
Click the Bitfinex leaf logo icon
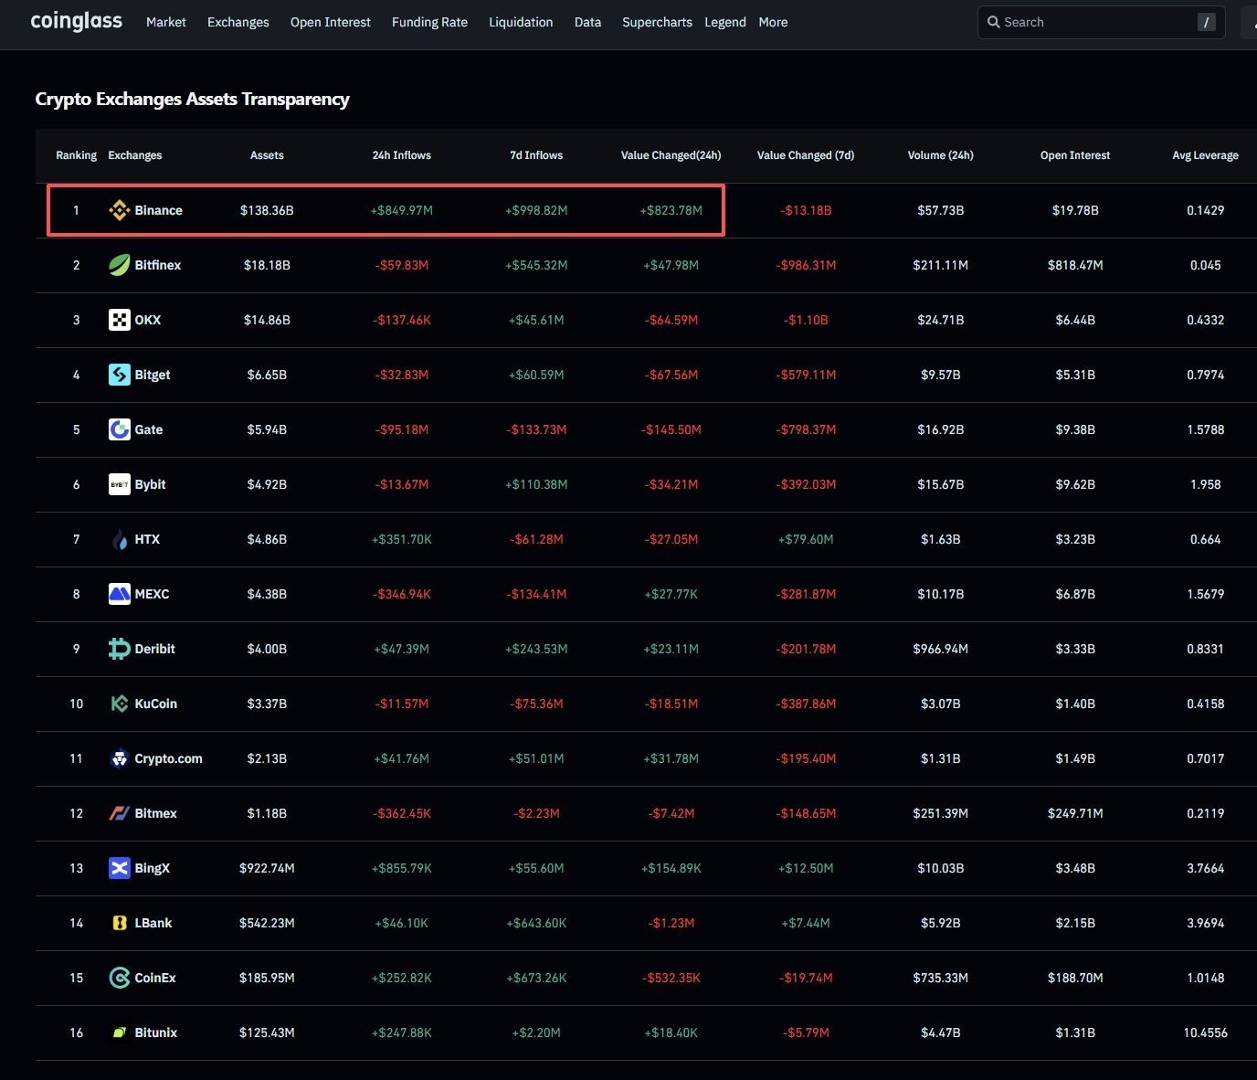click(119, 265)
